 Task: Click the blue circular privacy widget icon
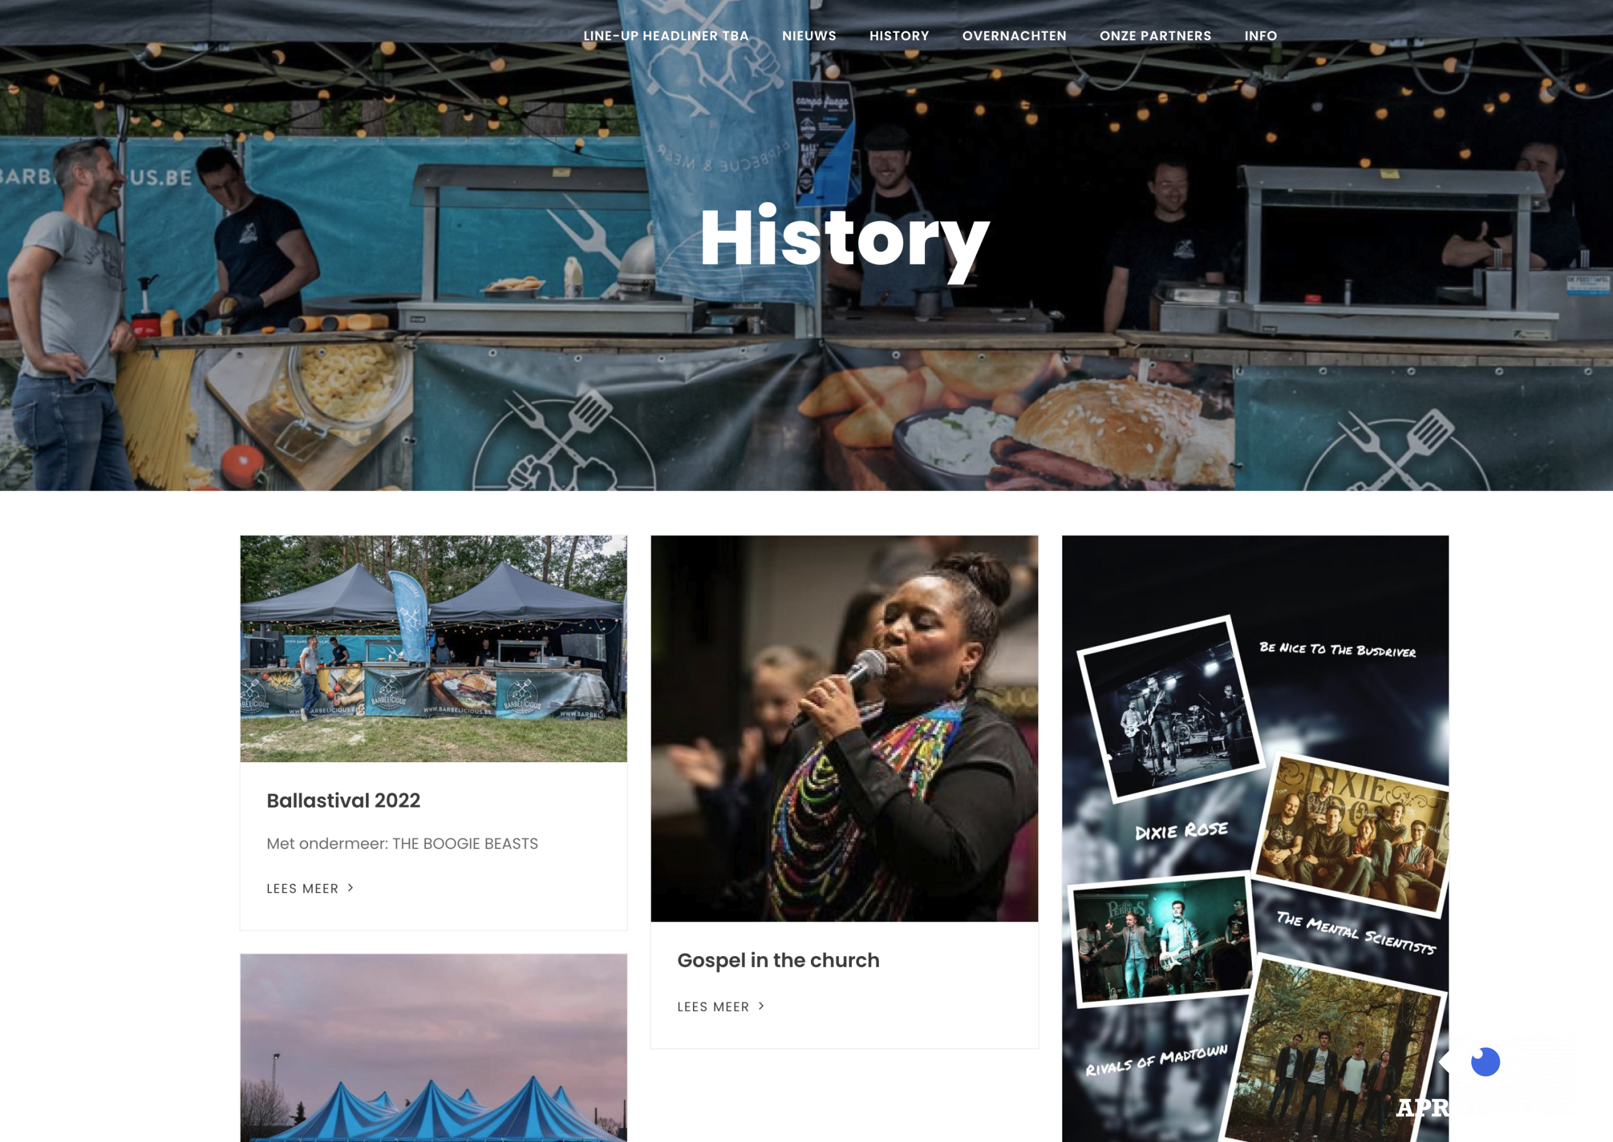point(1485,1062)
